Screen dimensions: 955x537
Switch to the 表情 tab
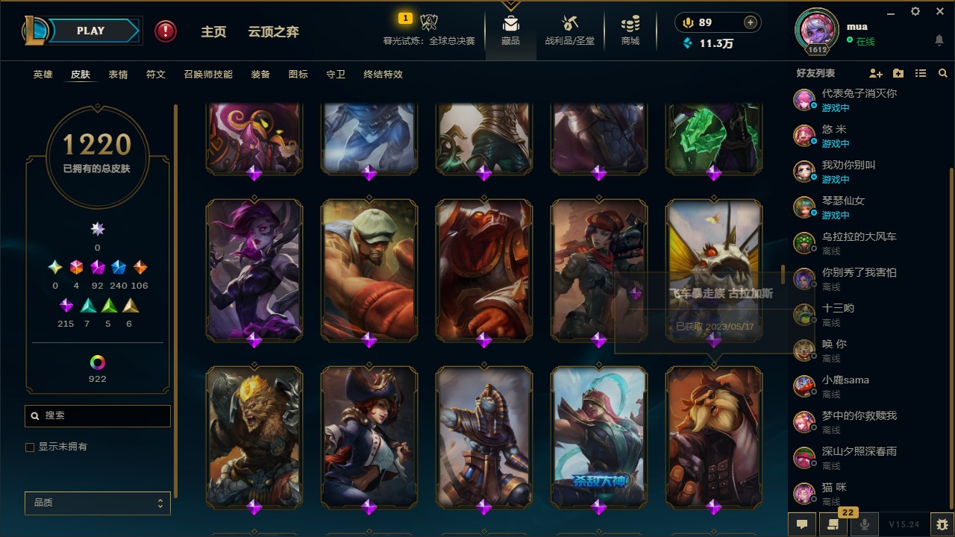coord(118,75)
